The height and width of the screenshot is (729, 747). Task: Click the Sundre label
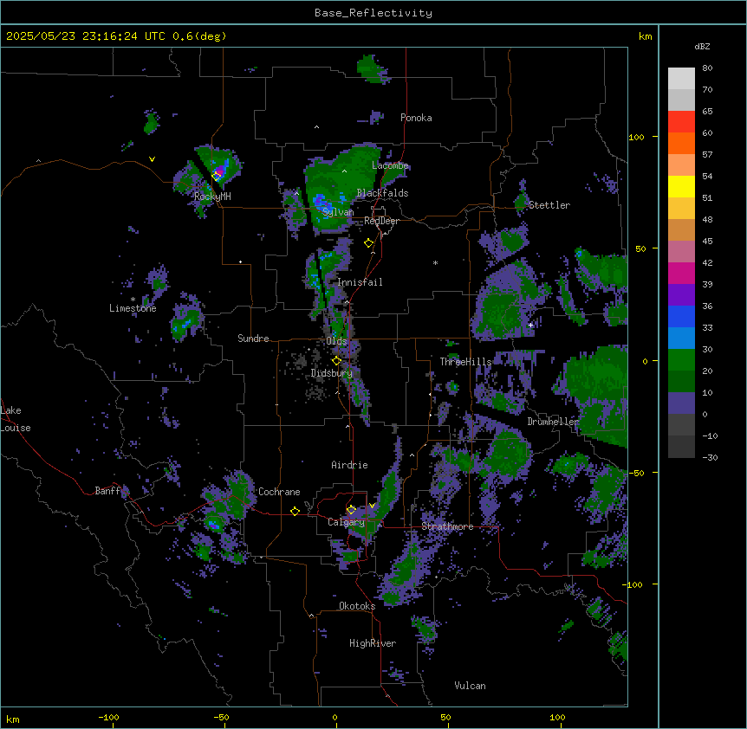pyautogui.click(x=253, y=339)
